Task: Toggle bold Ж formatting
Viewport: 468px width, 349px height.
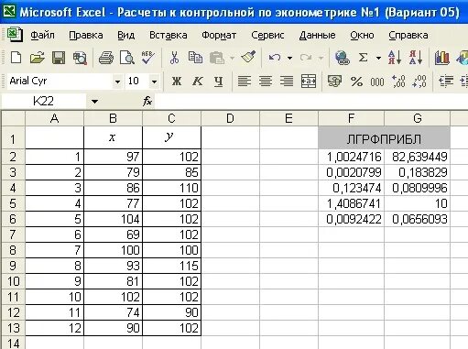Action: point(177,82)
